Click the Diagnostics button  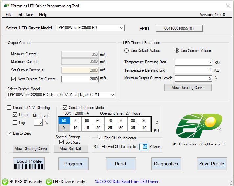tap(166, 164)
